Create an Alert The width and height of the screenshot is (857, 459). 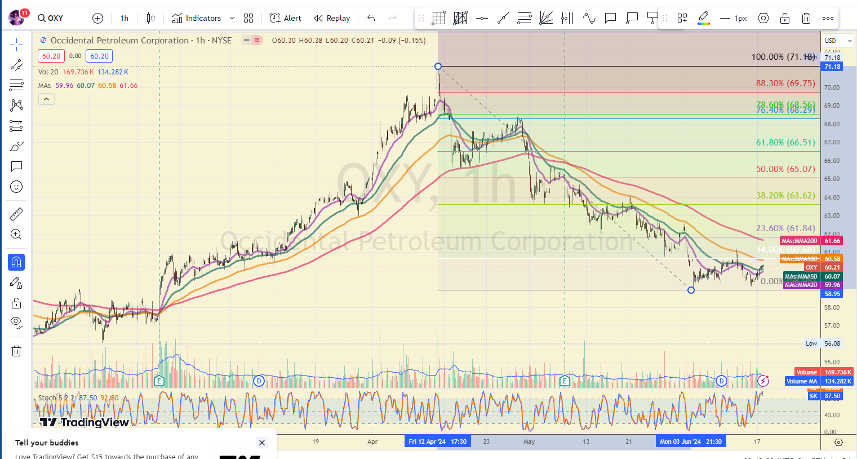click(285, 18)
